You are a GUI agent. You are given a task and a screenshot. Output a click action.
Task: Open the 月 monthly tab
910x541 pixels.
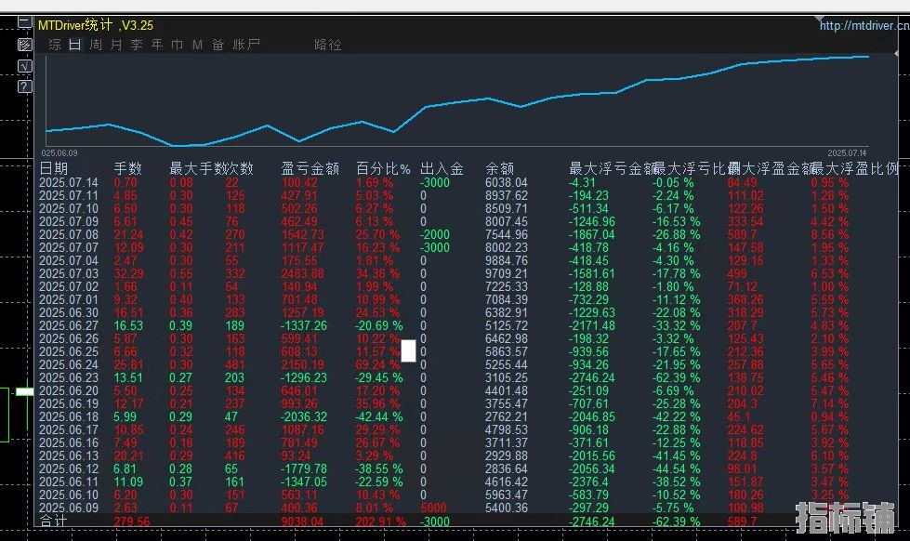coord(116,45)
